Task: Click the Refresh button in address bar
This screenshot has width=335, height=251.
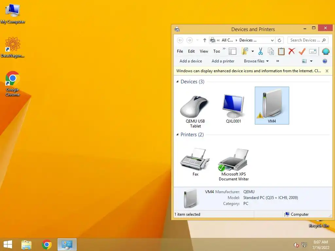Action: coord(279,40)
